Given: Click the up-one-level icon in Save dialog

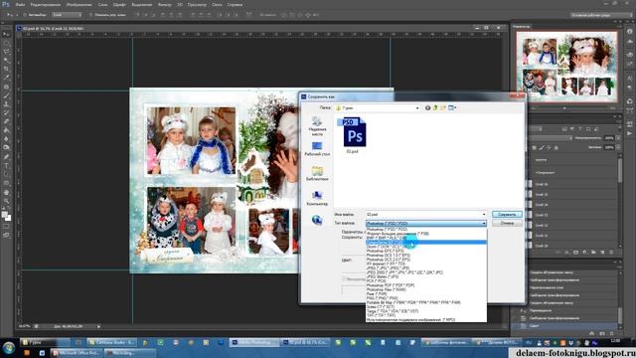Looking at the screenshot, I should [x=435, y=108].
